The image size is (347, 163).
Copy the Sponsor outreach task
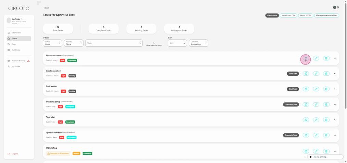(x=306, y=135)
